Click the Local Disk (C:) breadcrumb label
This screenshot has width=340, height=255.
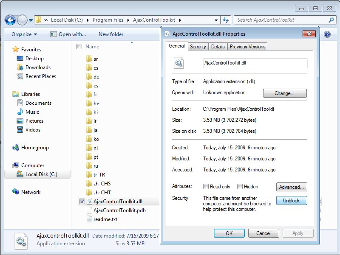(x=67, y=20)
